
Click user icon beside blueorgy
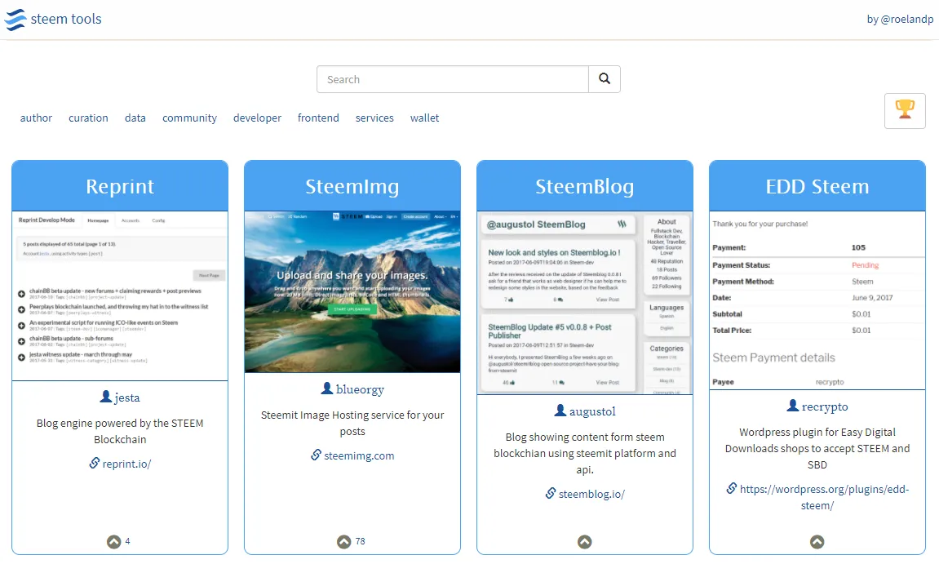click(327, 389)
